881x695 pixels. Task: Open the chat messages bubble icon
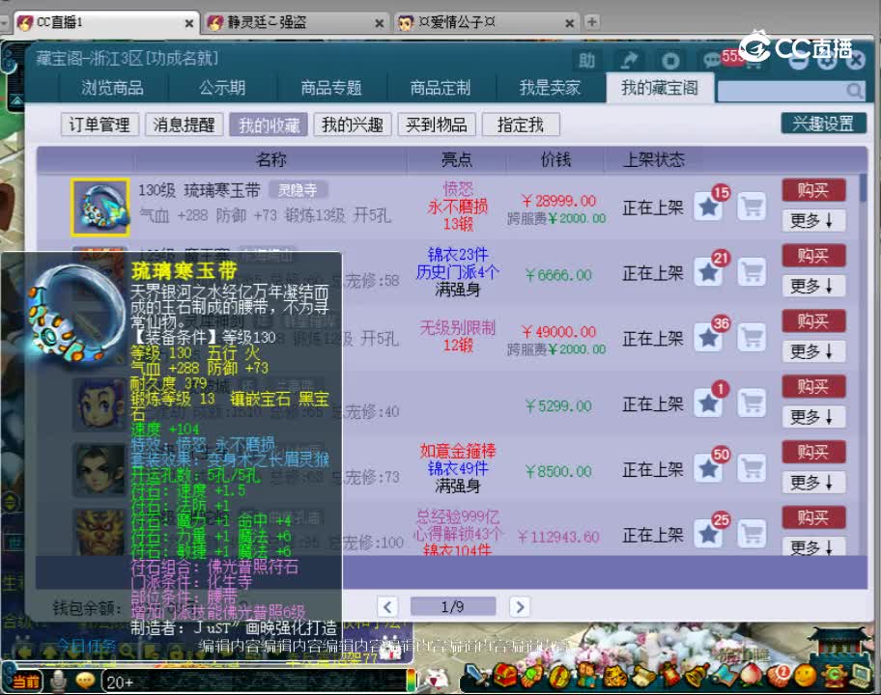[713, 60]
